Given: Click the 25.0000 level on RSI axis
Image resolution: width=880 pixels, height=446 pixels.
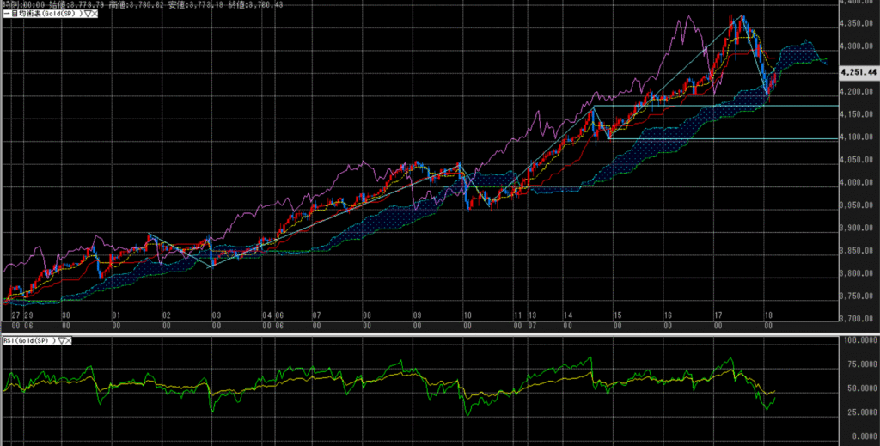Looking at the screenshot, I should pyautogui.click(x=858, y=411).
